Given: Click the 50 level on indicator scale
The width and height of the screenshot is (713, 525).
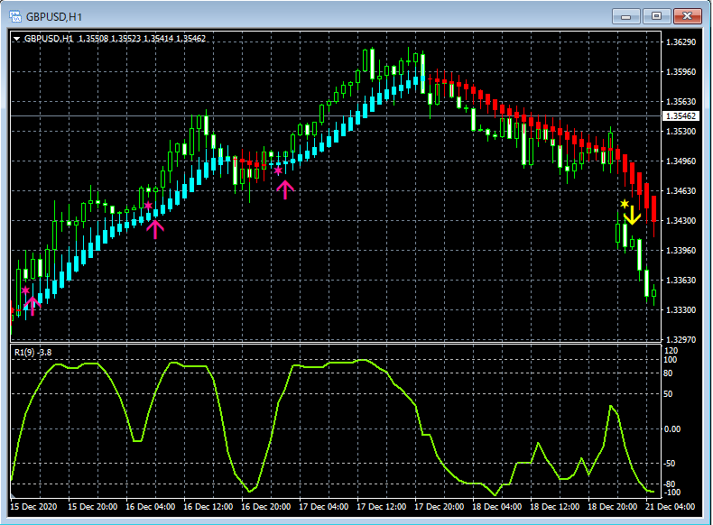Looking at the screenshot, I should pyautogui.click(x=668, y=394).
